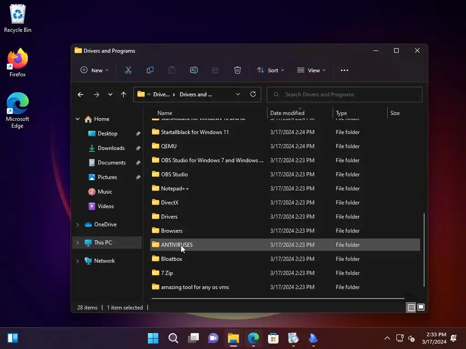The height and width of the screenshot is (349, 466).
Task: Expand the OneDrive tree node
Action: tap(77, 224)
